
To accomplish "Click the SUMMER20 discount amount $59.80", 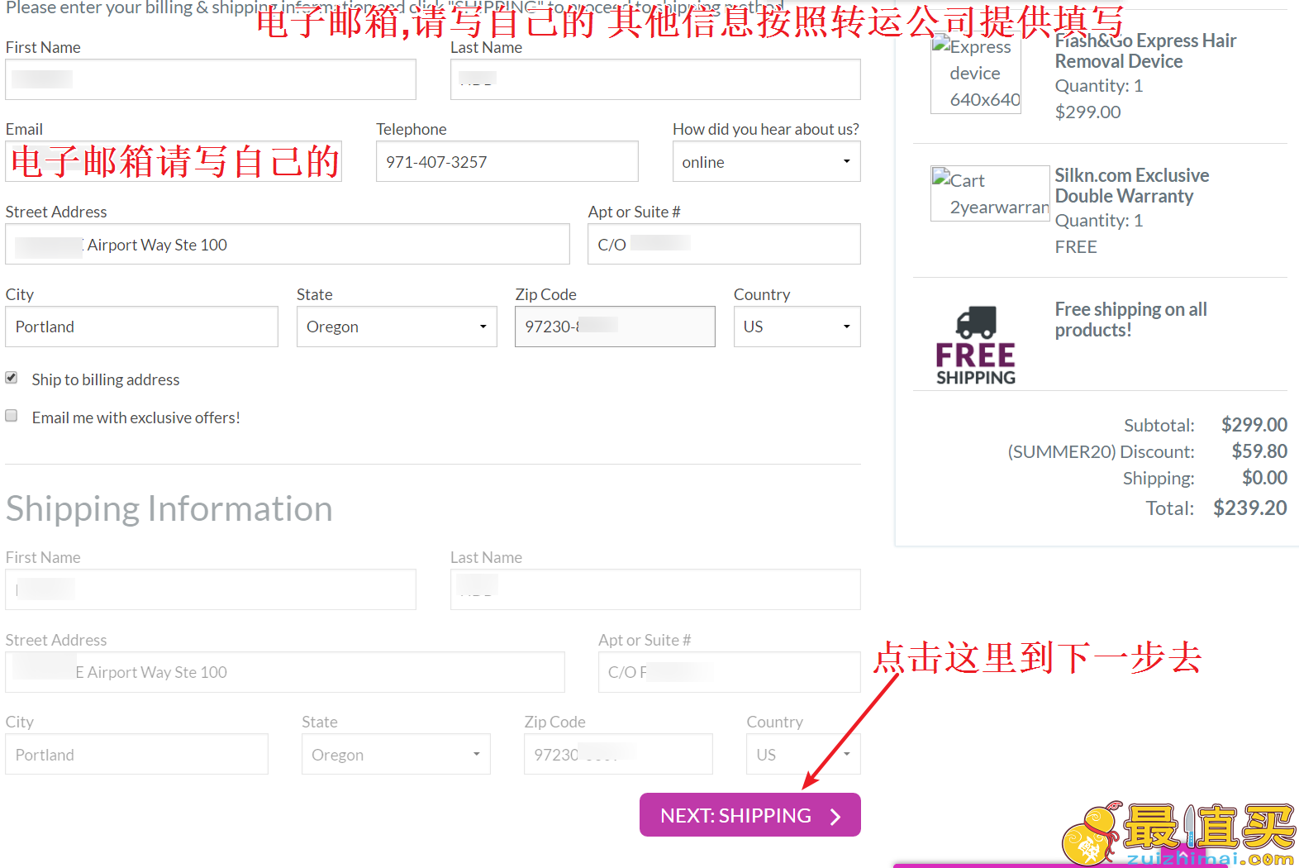I will point(1259,451).
